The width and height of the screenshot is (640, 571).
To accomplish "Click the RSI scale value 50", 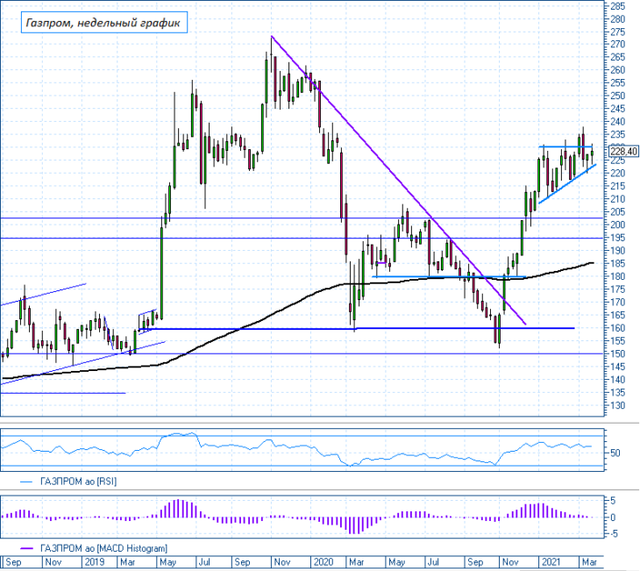I will pos(615,453).
